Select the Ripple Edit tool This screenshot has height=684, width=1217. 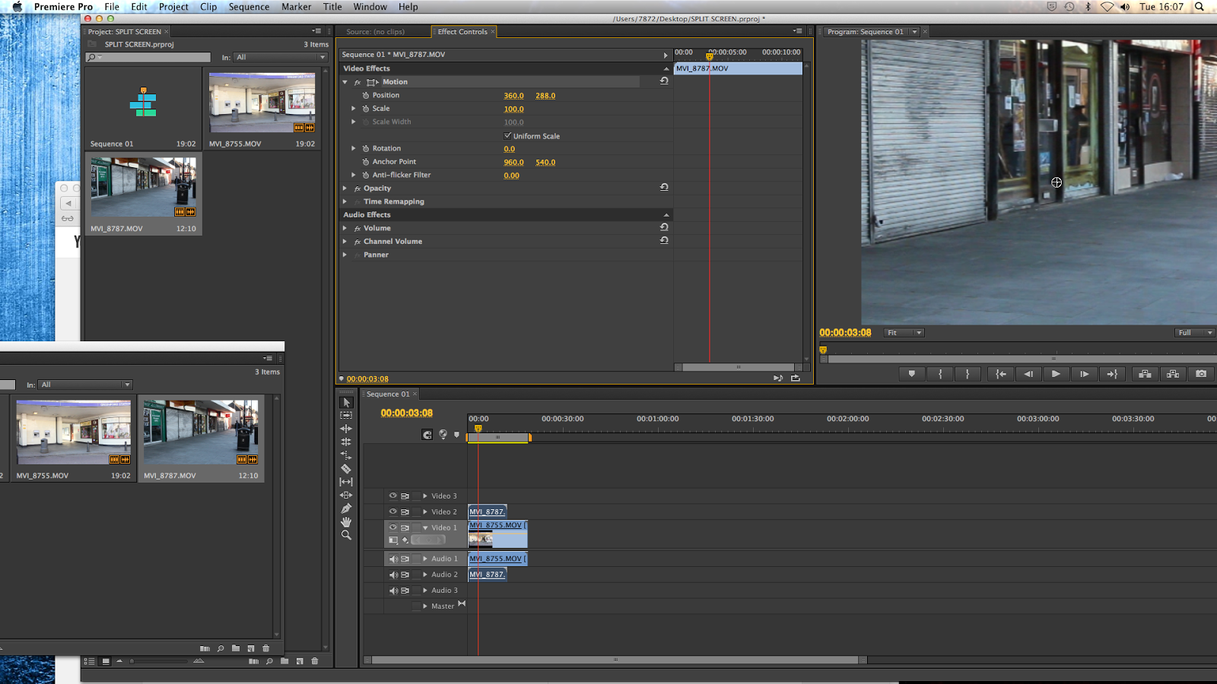(346, 429)
